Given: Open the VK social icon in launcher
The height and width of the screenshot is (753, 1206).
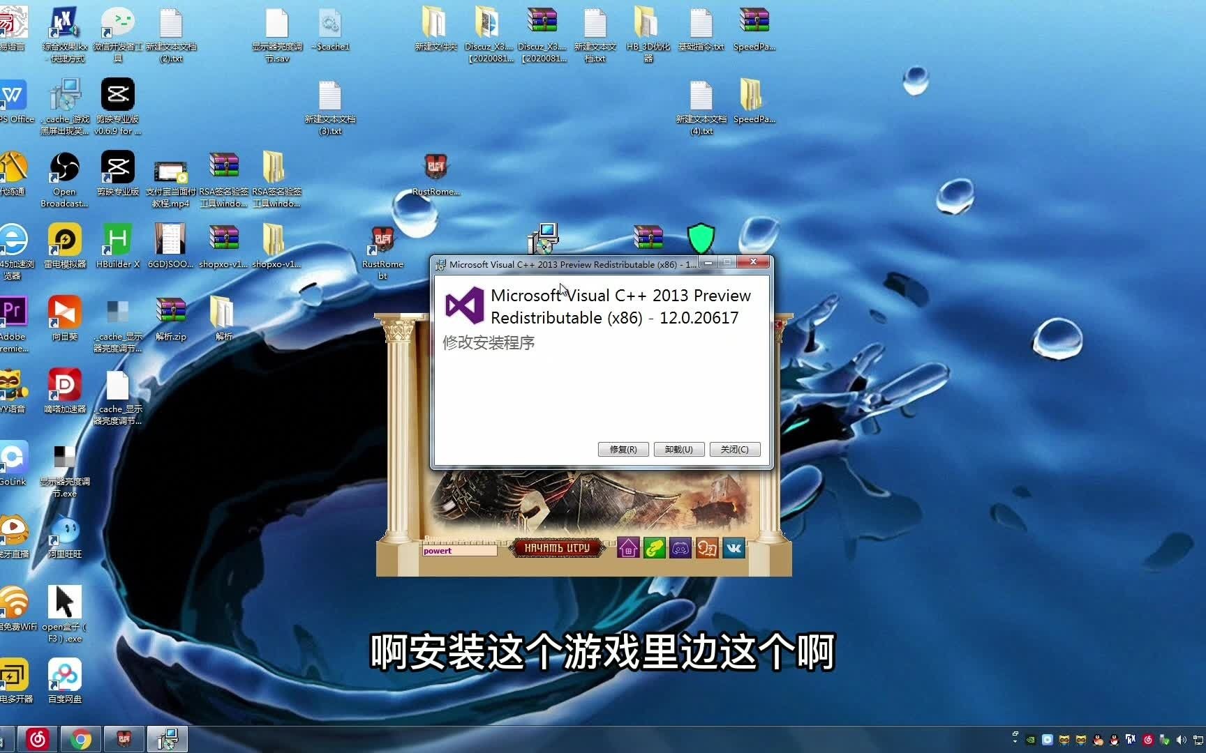Looking at the screenshot, I should (x=734, y=549).
